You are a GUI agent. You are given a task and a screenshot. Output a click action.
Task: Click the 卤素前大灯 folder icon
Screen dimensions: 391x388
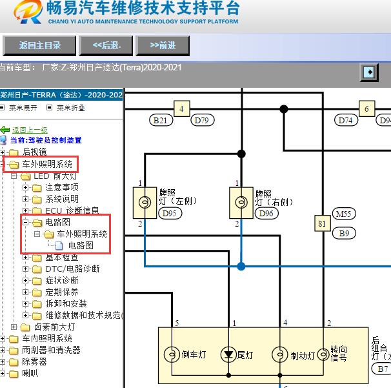click(x=25, y=327)
